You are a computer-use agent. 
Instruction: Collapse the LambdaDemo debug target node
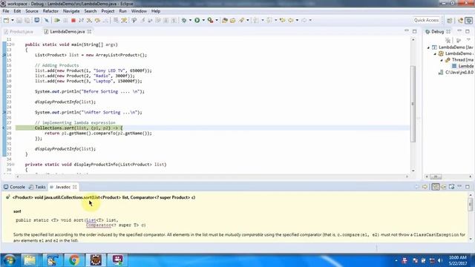(x=435, y=54)
